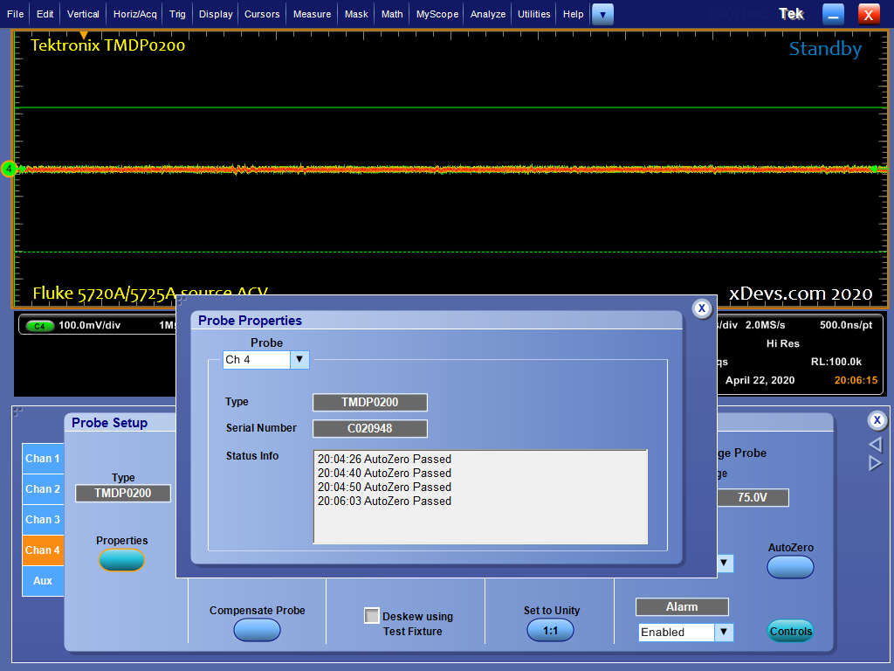Open the Cursors menu
Viewport: 894px width, 671px height.
[262, 14]
